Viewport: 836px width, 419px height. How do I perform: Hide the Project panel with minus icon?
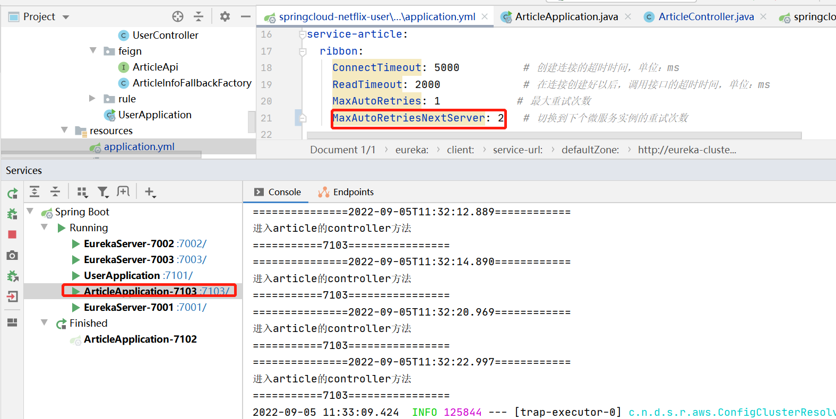(245, 16)
